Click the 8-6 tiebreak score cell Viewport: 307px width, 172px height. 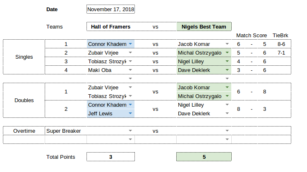point(281,44)
